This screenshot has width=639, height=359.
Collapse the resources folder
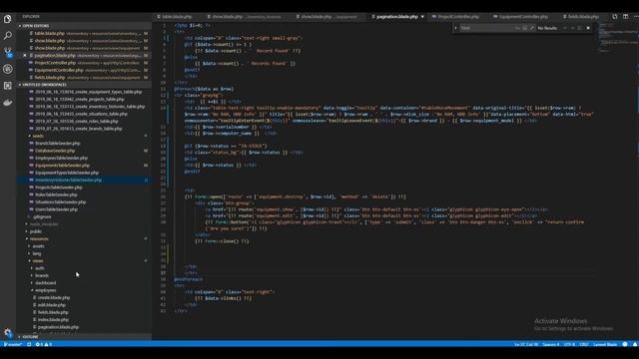tap(39, 239)
